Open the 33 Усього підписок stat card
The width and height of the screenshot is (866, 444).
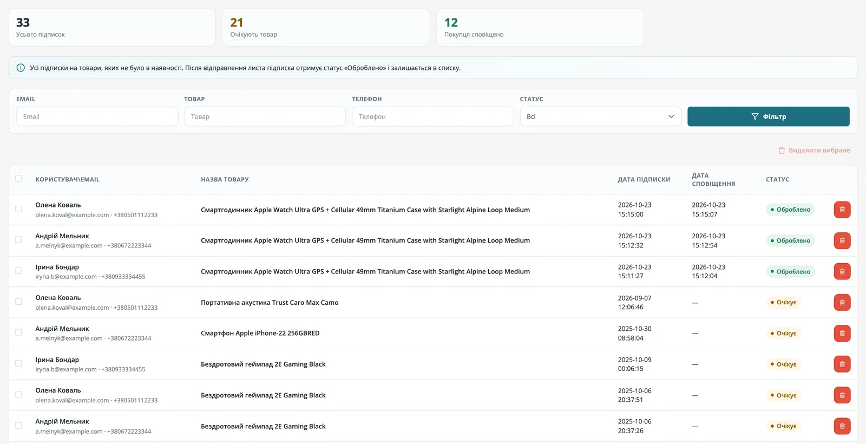pos(111,27)
